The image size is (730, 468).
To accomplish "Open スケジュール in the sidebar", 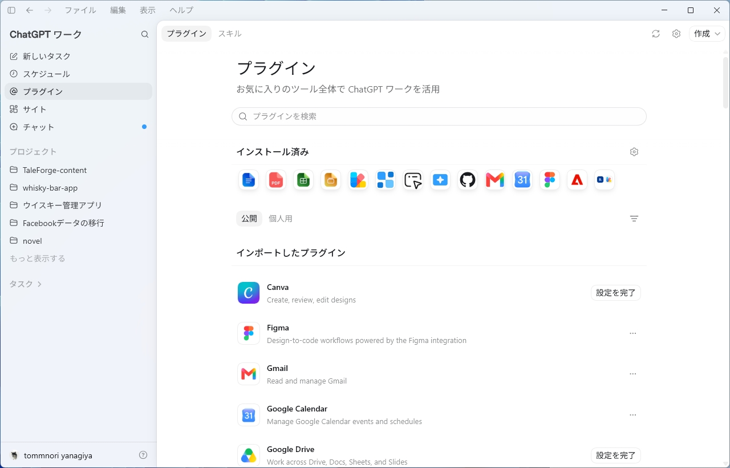I will (x=79, y=74).
